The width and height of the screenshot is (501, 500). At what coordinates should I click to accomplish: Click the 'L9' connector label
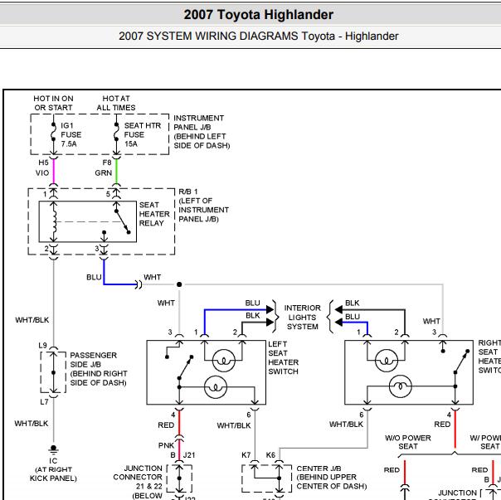(x=42, y=346)
